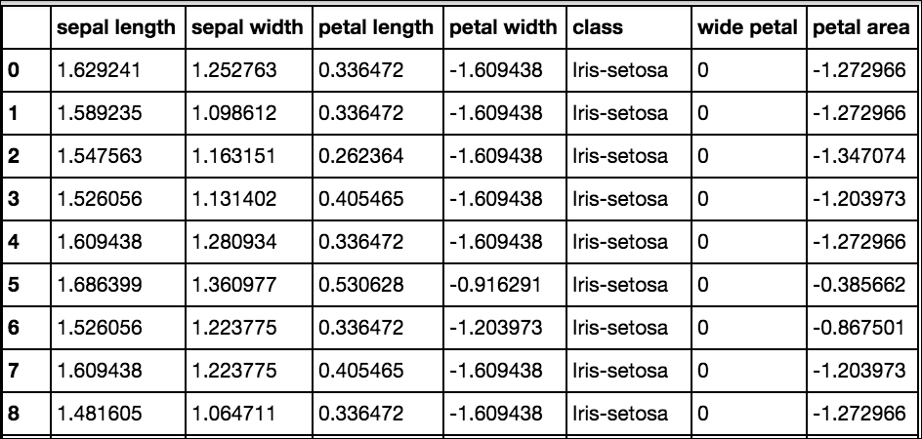Select sepal width value 1.064711
The width and height of the screenshot is (922, 439).
(x=234, y=413)
